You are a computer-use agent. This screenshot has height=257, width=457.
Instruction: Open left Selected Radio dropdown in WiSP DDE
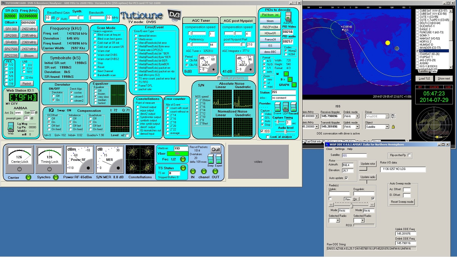[x=338, y=221]
